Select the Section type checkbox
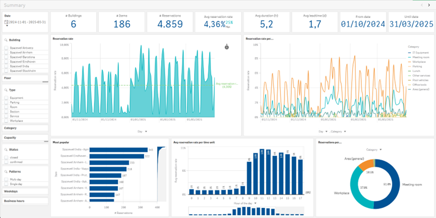Screen dimensions: 436x218 6,112
